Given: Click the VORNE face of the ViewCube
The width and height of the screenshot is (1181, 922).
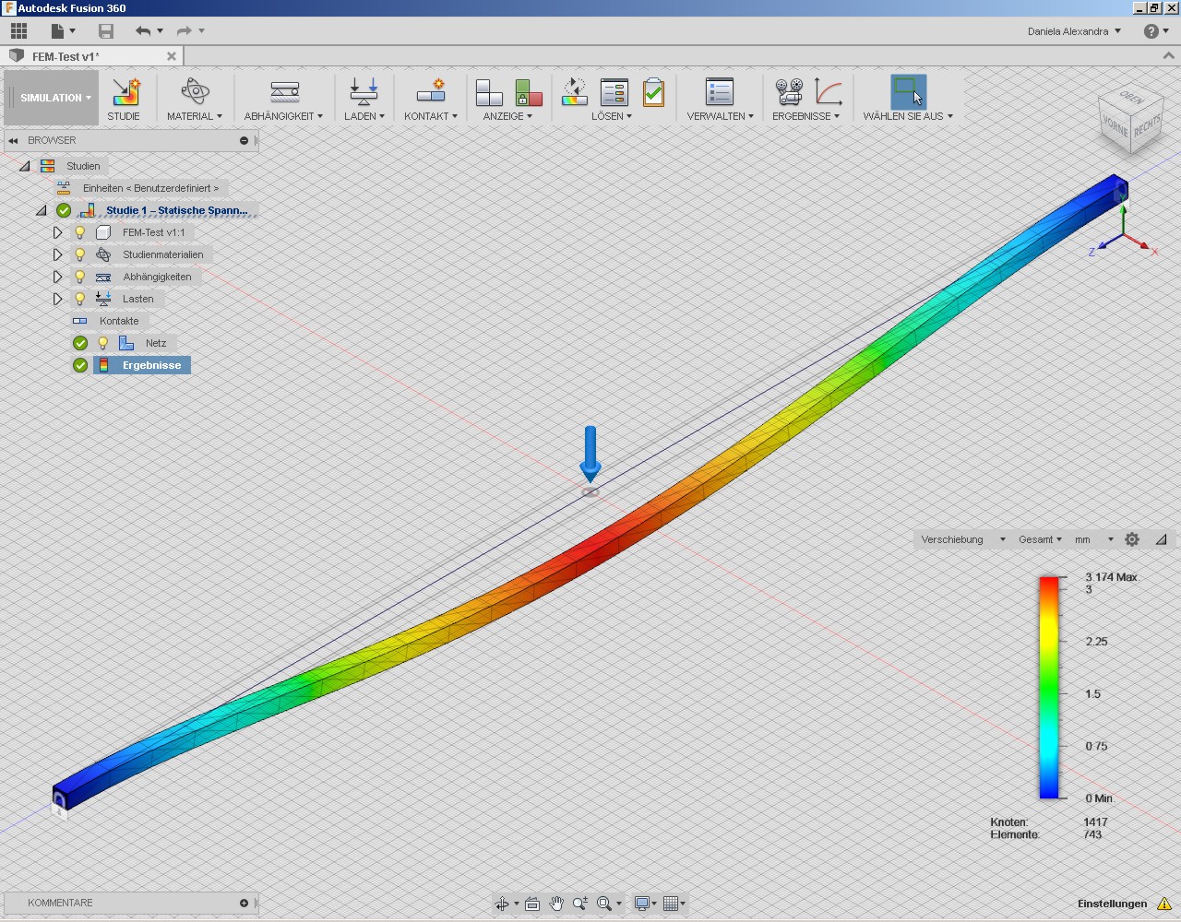Looking at the screenshot, I should (1115, 129).
